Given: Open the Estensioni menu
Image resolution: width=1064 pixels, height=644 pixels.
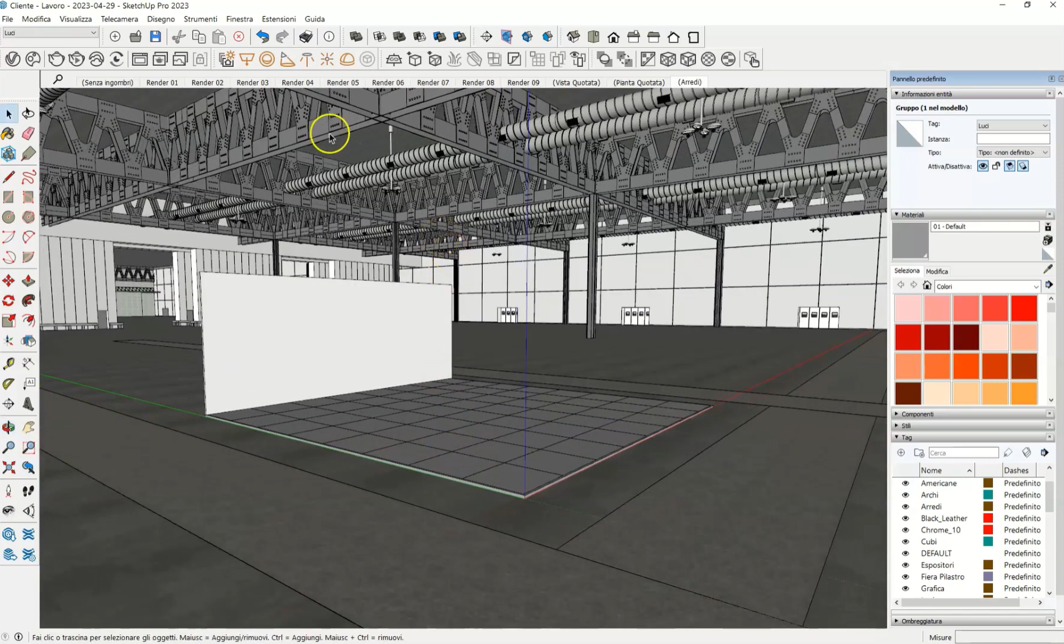Looking at the screenshot, I should (278, 19).
